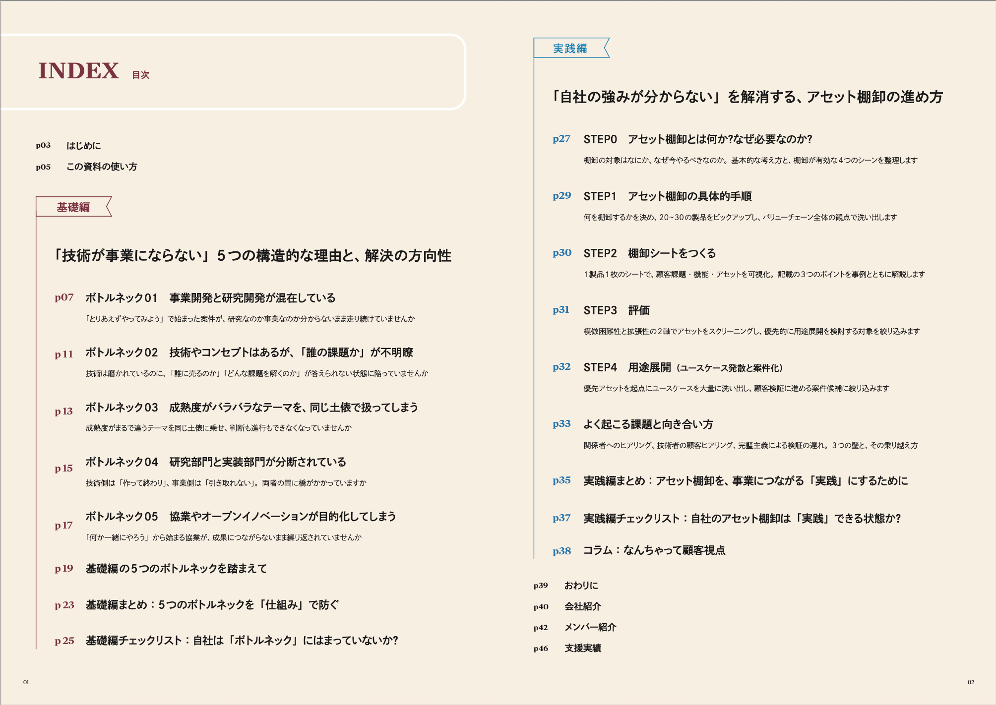The image size is (996, 705).
Task: Open よく起こる課題と向き合い方 entry
Action: (x=648, y=424)
